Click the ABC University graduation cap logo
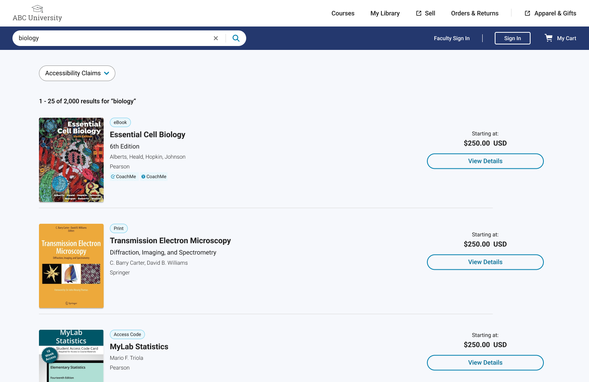The width and height of the screenshot is (589, 382). tap(37, 9)
